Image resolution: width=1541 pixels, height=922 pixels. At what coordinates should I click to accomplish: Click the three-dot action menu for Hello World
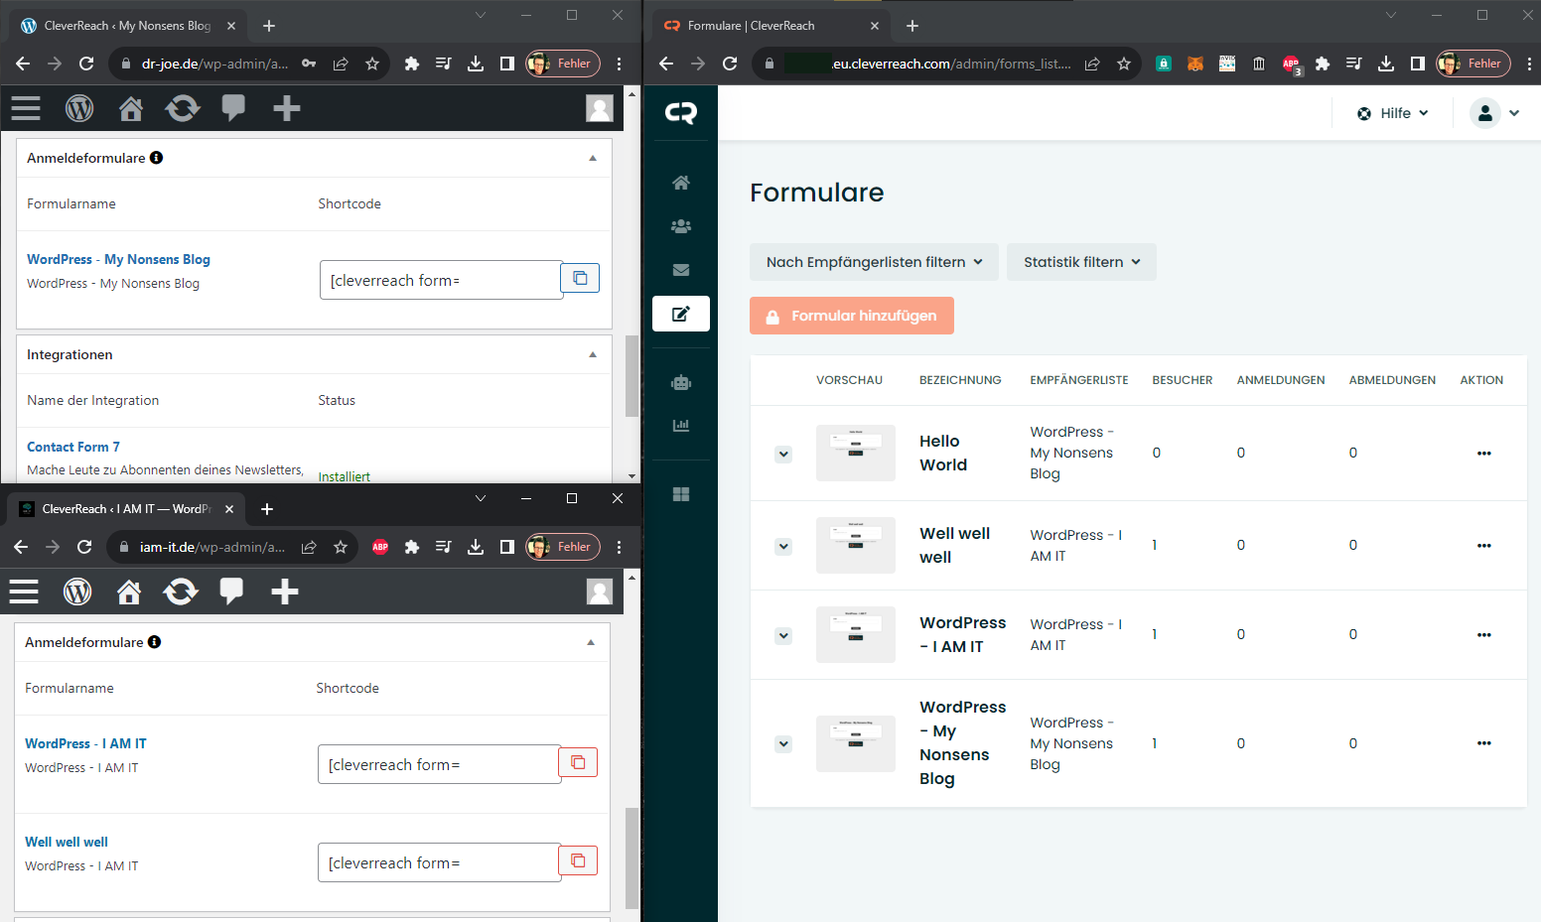click(1483, 454)
